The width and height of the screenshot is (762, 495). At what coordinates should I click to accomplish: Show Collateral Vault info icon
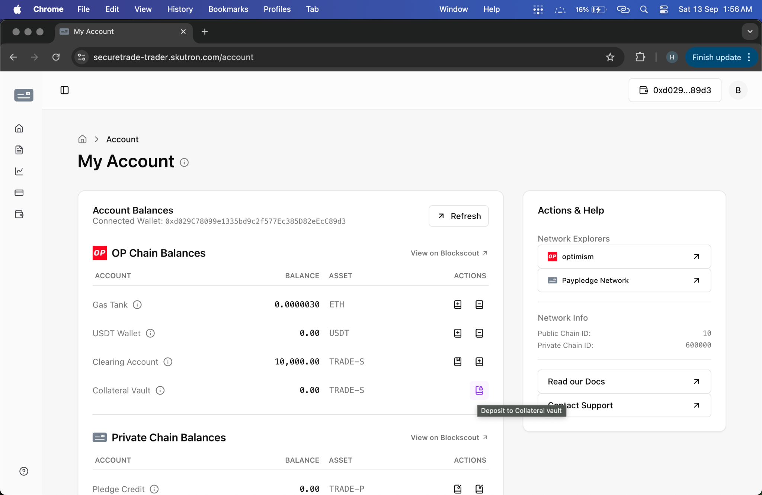(x=160, y=390)
